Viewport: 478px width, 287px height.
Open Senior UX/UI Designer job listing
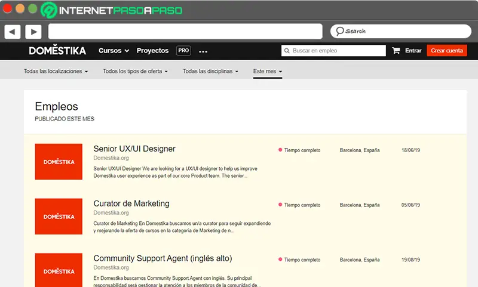point(134,149)
